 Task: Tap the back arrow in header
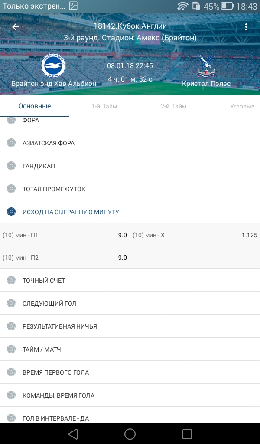pos(16,27)
